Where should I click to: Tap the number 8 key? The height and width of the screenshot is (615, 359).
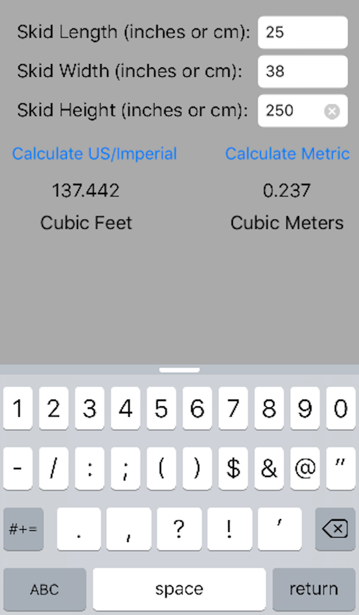pyautogui.click(x=269, y=409)
